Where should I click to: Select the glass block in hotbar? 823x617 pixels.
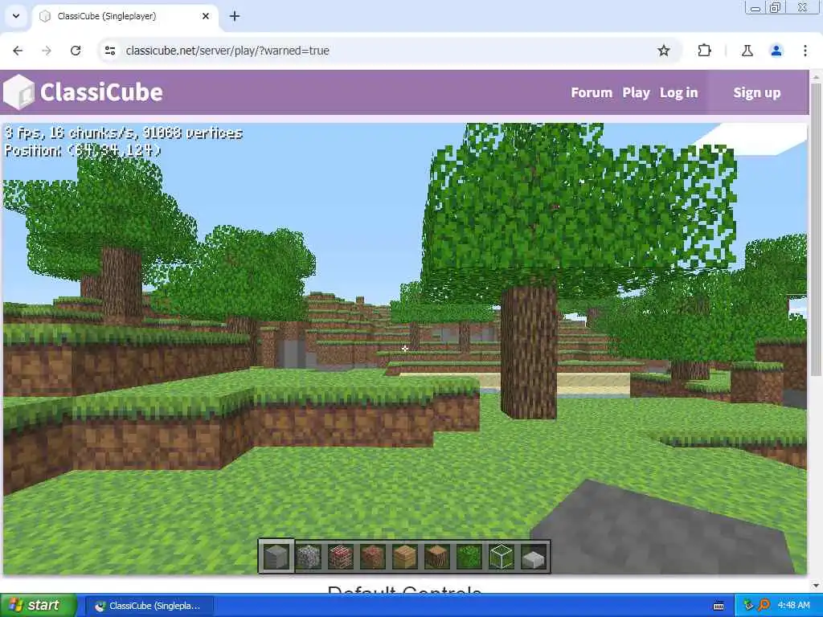pos(502,556)
